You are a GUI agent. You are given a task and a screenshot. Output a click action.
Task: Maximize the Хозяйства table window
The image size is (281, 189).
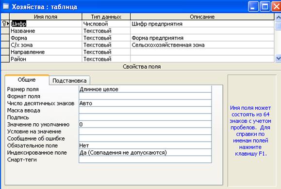(265, 7)
